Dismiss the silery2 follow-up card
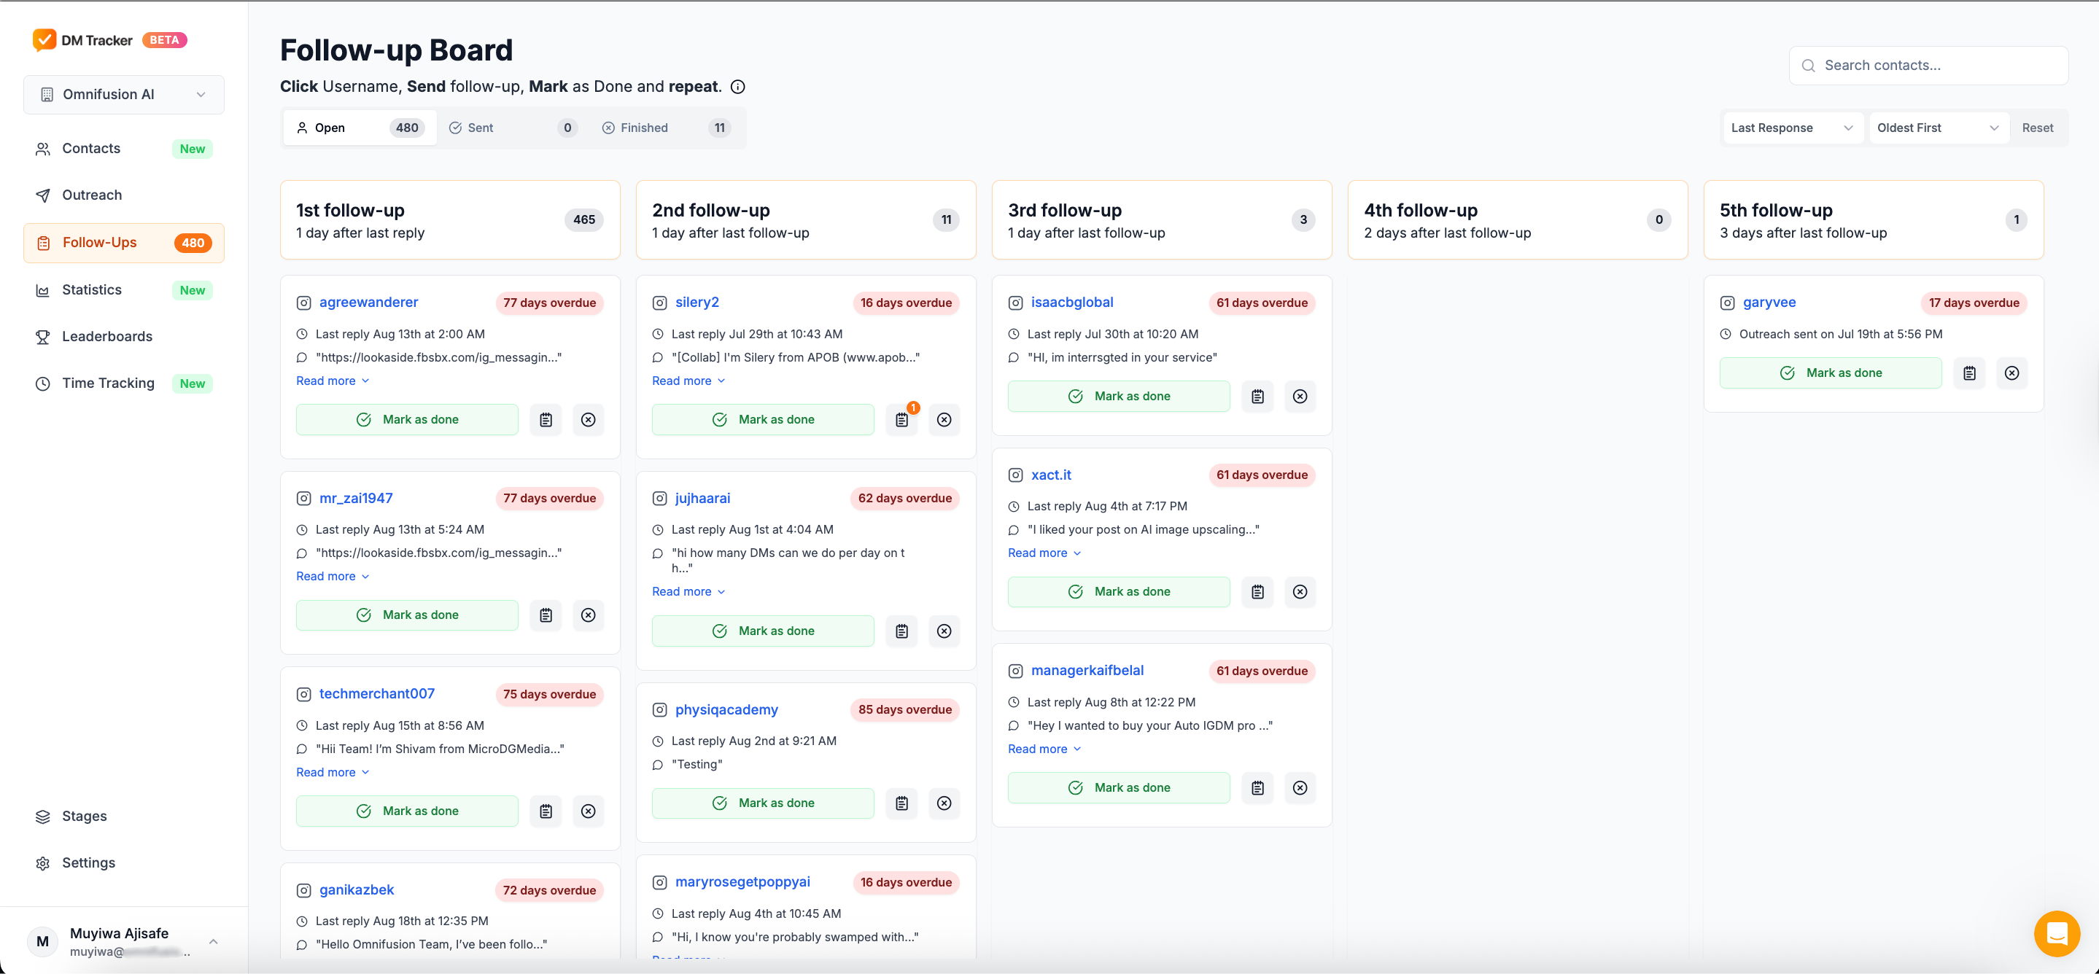This screenshot has height=974, width=2099. 944,419
